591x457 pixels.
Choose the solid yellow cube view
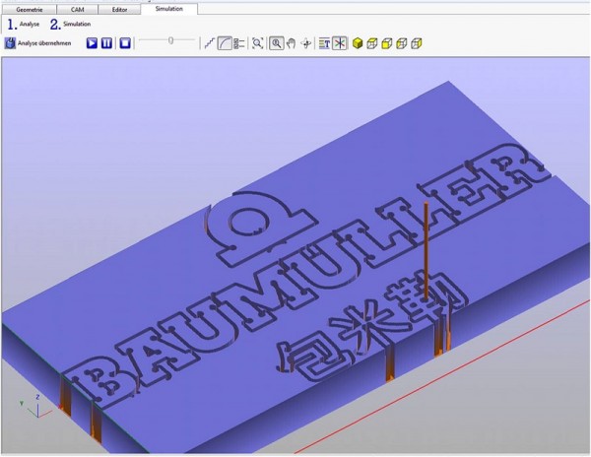(x=358, y=43)
